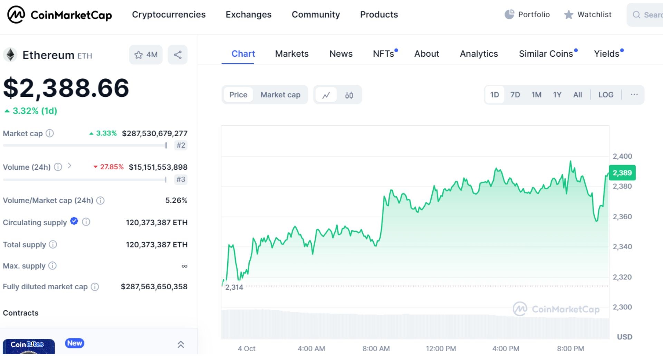Toggle the chart to Price
The height and width of the screenshot is (356, 663).
tap(238, 95)
